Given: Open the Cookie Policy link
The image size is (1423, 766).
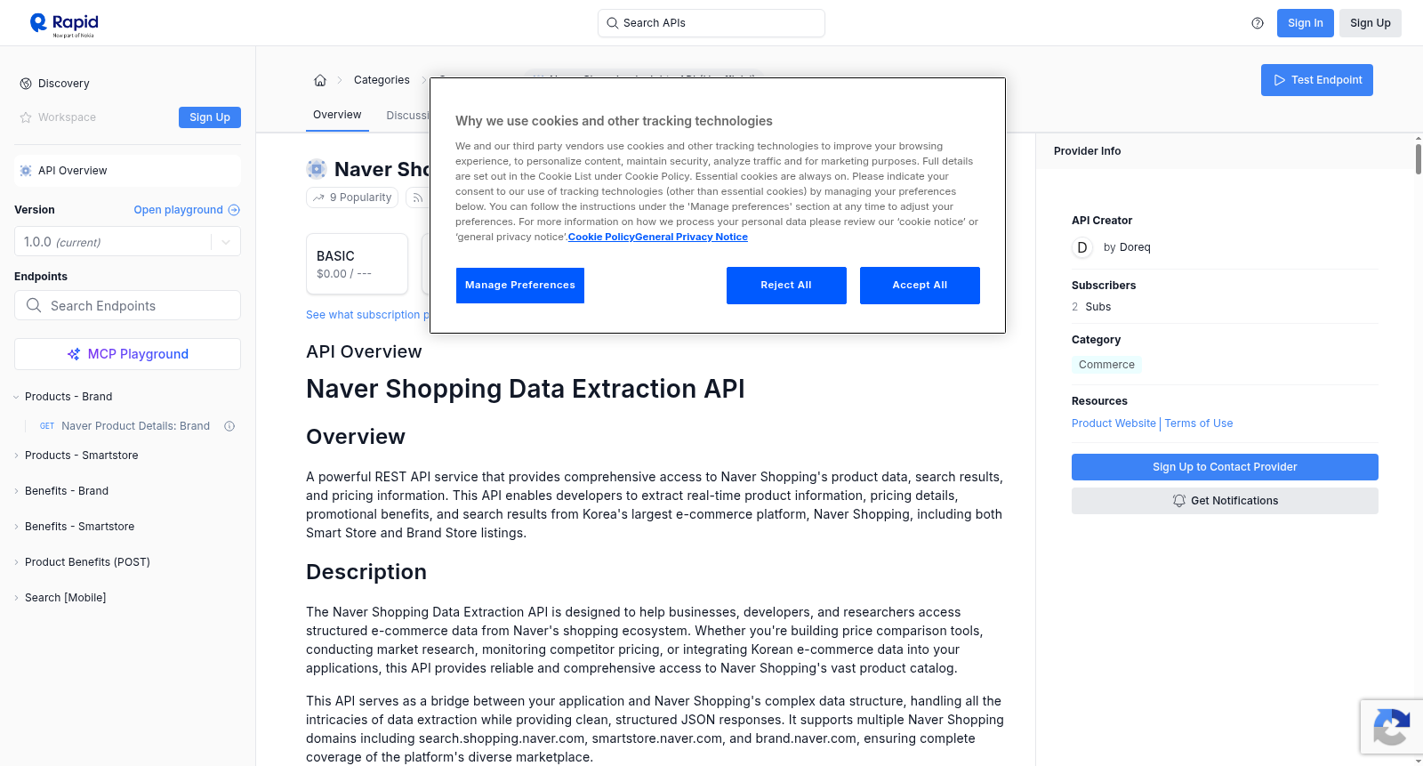Looking at the screenshot, I should point(601,237).
